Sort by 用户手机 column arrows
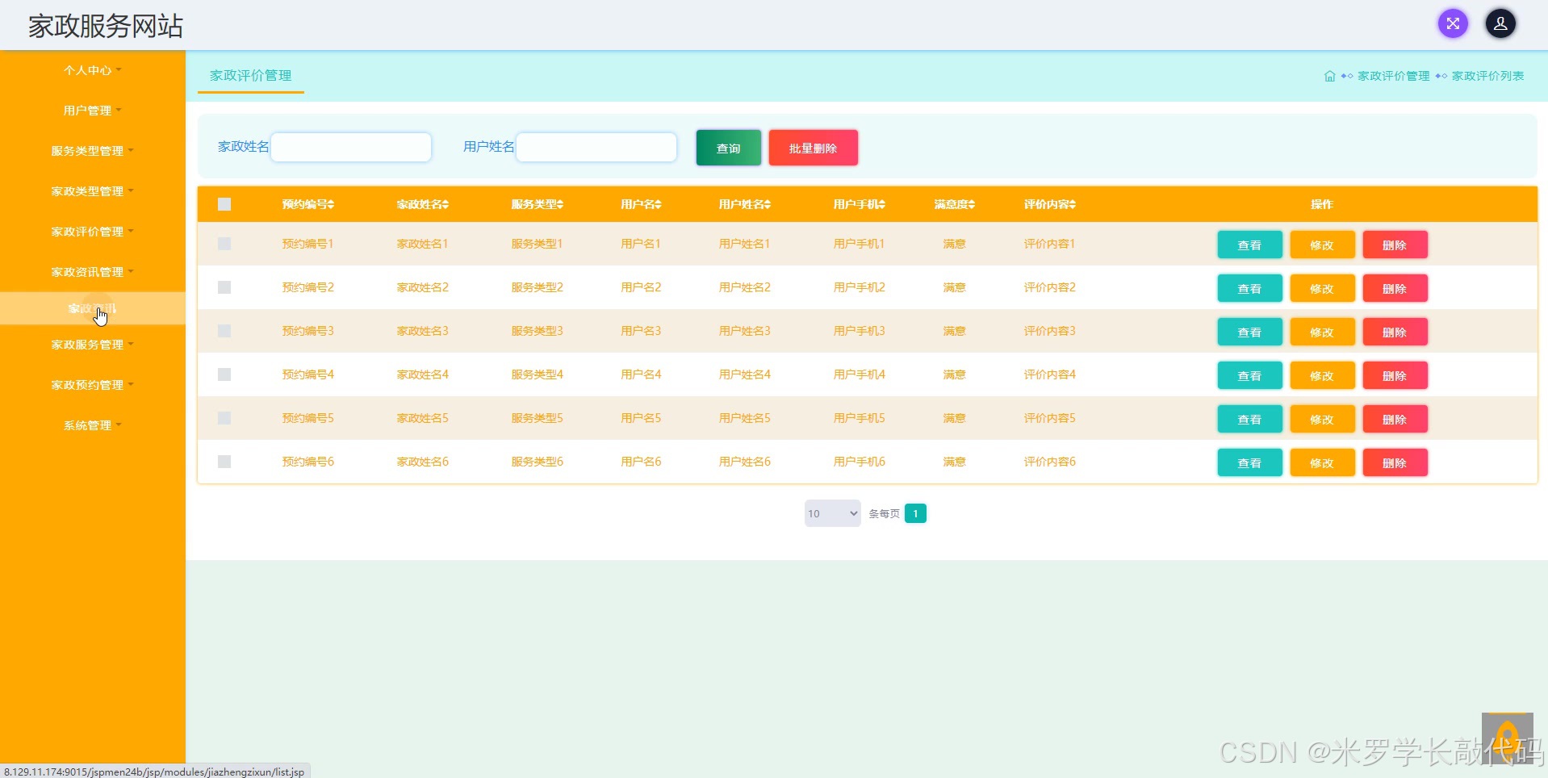The image size is (1548, 778). coord(882,205)
